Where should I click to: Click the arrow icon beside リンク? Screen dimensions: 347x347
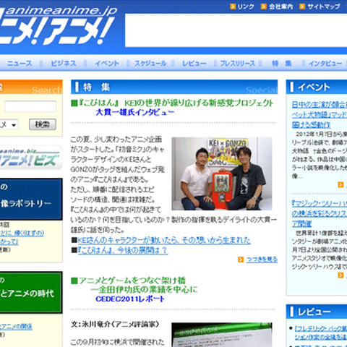[233, 7]
